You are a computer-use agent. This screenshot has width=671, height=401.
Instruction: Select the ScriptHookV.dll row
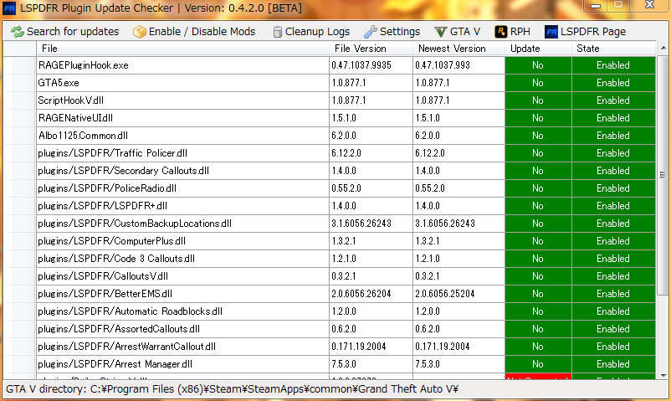(x=329, y=100)
